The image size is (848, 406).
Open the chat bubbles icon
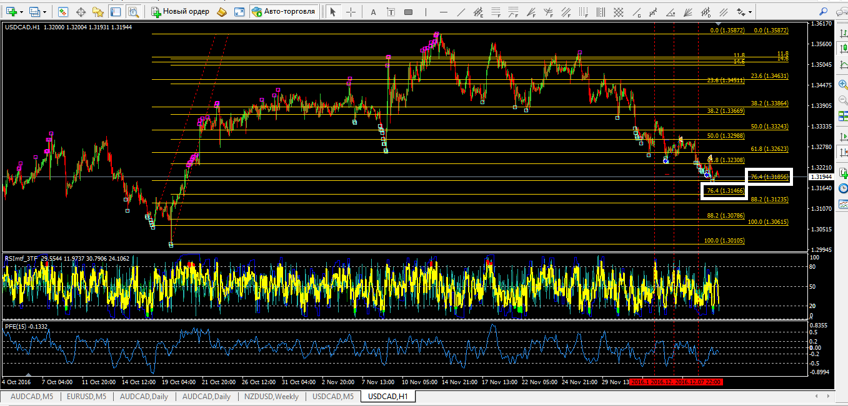(x=841, y=12)
